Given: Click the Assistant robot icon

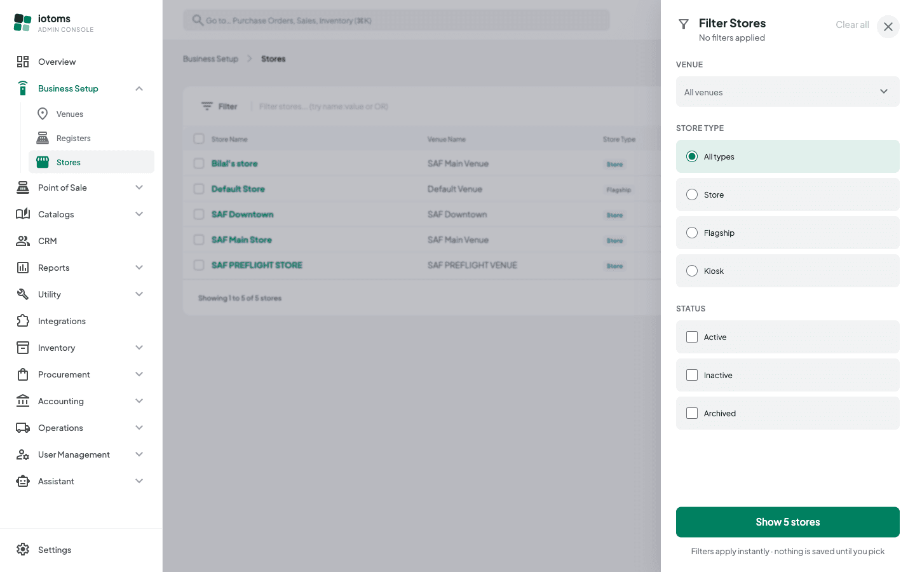Looking at the screenshot, I should click(x=23, y=481).
